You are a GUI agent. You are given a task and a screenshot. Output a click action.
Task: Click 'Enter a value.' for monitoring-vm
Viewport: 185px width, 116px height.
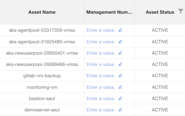coord(101,87)
